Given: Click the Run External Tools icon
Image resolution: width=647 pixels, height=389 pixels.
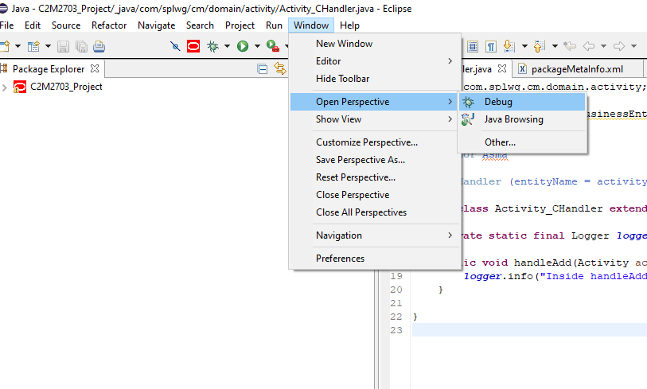Looking at the screenshot, I should click(x=273, y=46).
